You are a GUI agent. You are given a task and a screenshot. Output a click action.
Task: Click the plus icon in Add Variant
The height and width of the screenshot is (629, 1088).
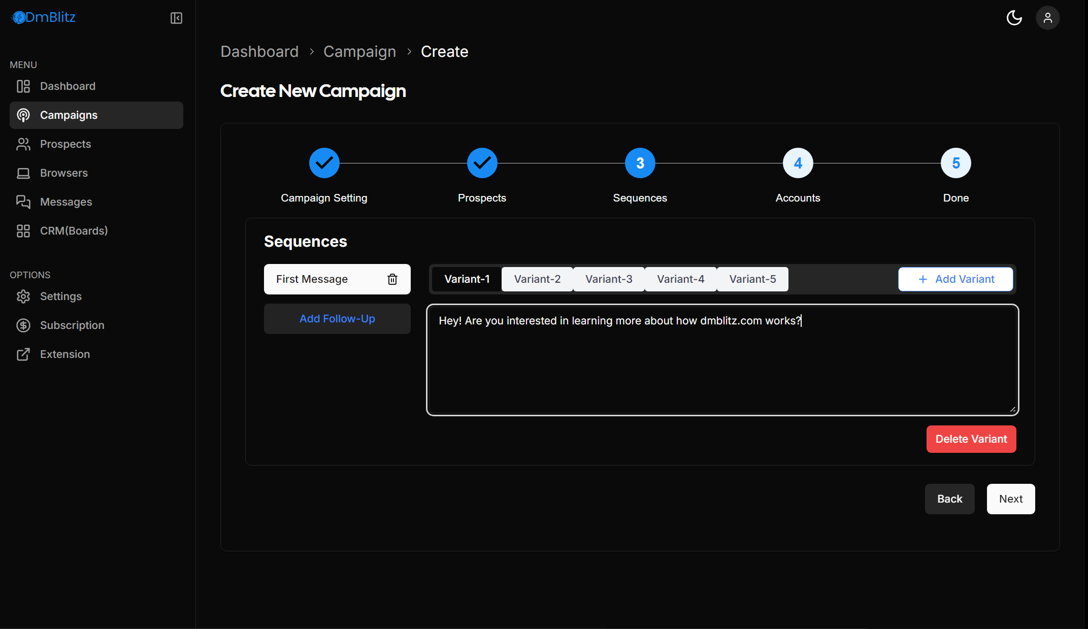tap(923, 279)
